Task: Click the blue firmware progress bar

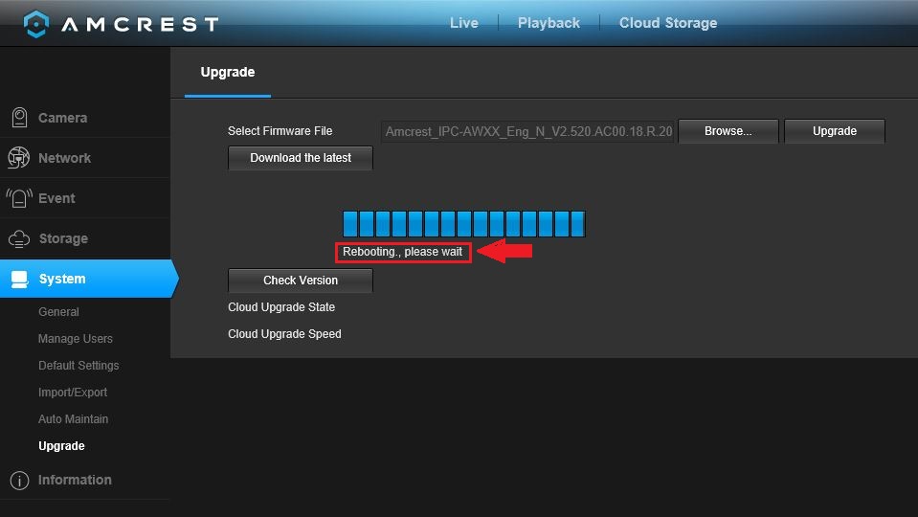Action: coord(463,224)
